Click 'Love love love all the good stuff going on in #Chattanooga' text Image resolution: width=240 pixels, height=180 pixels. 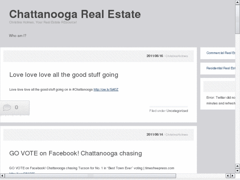point(51,90)
